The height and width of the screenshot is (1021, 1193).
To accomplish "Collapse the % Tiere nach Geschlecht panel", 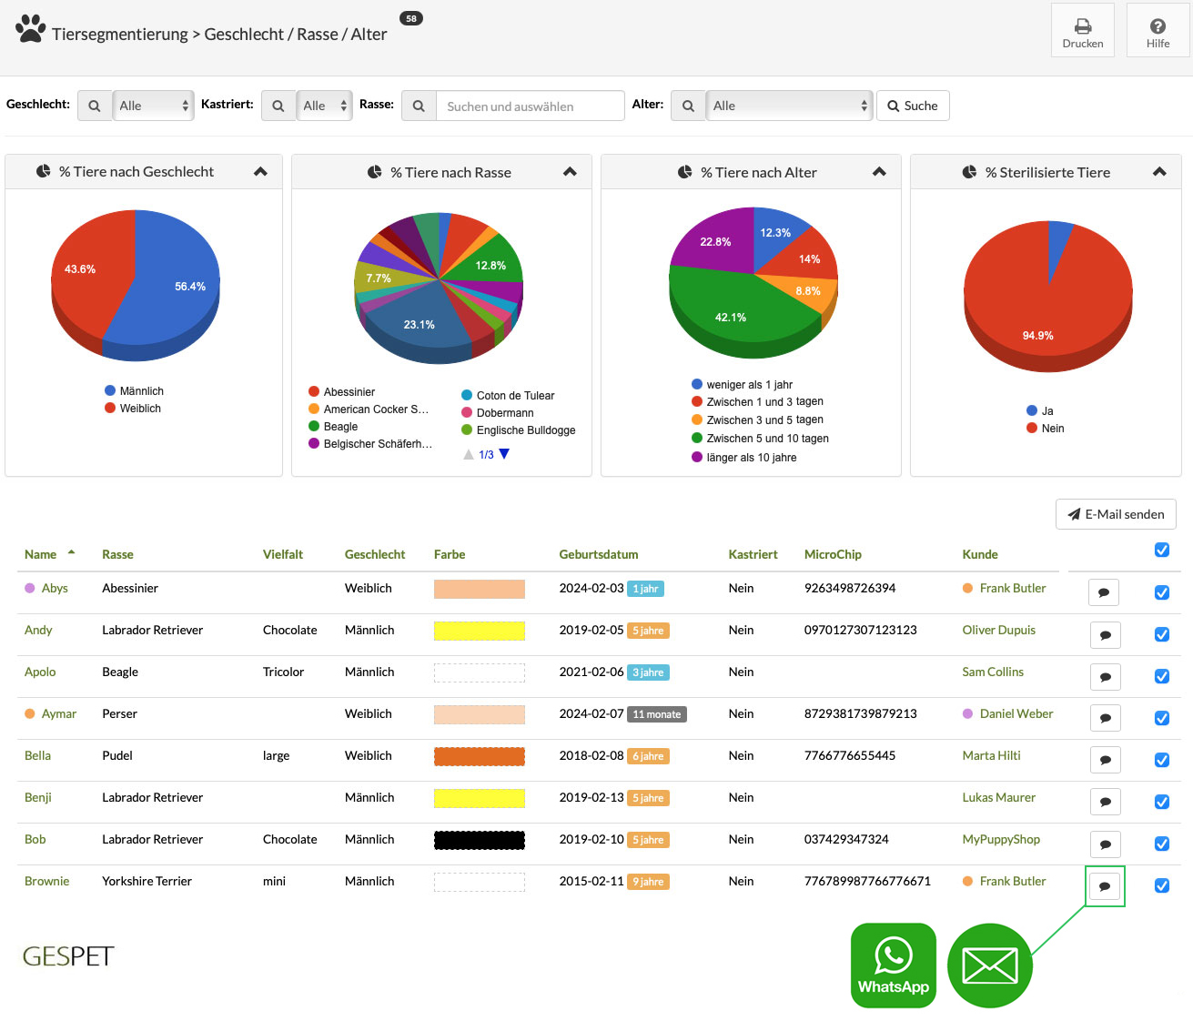I will click(x=261, y=171).
